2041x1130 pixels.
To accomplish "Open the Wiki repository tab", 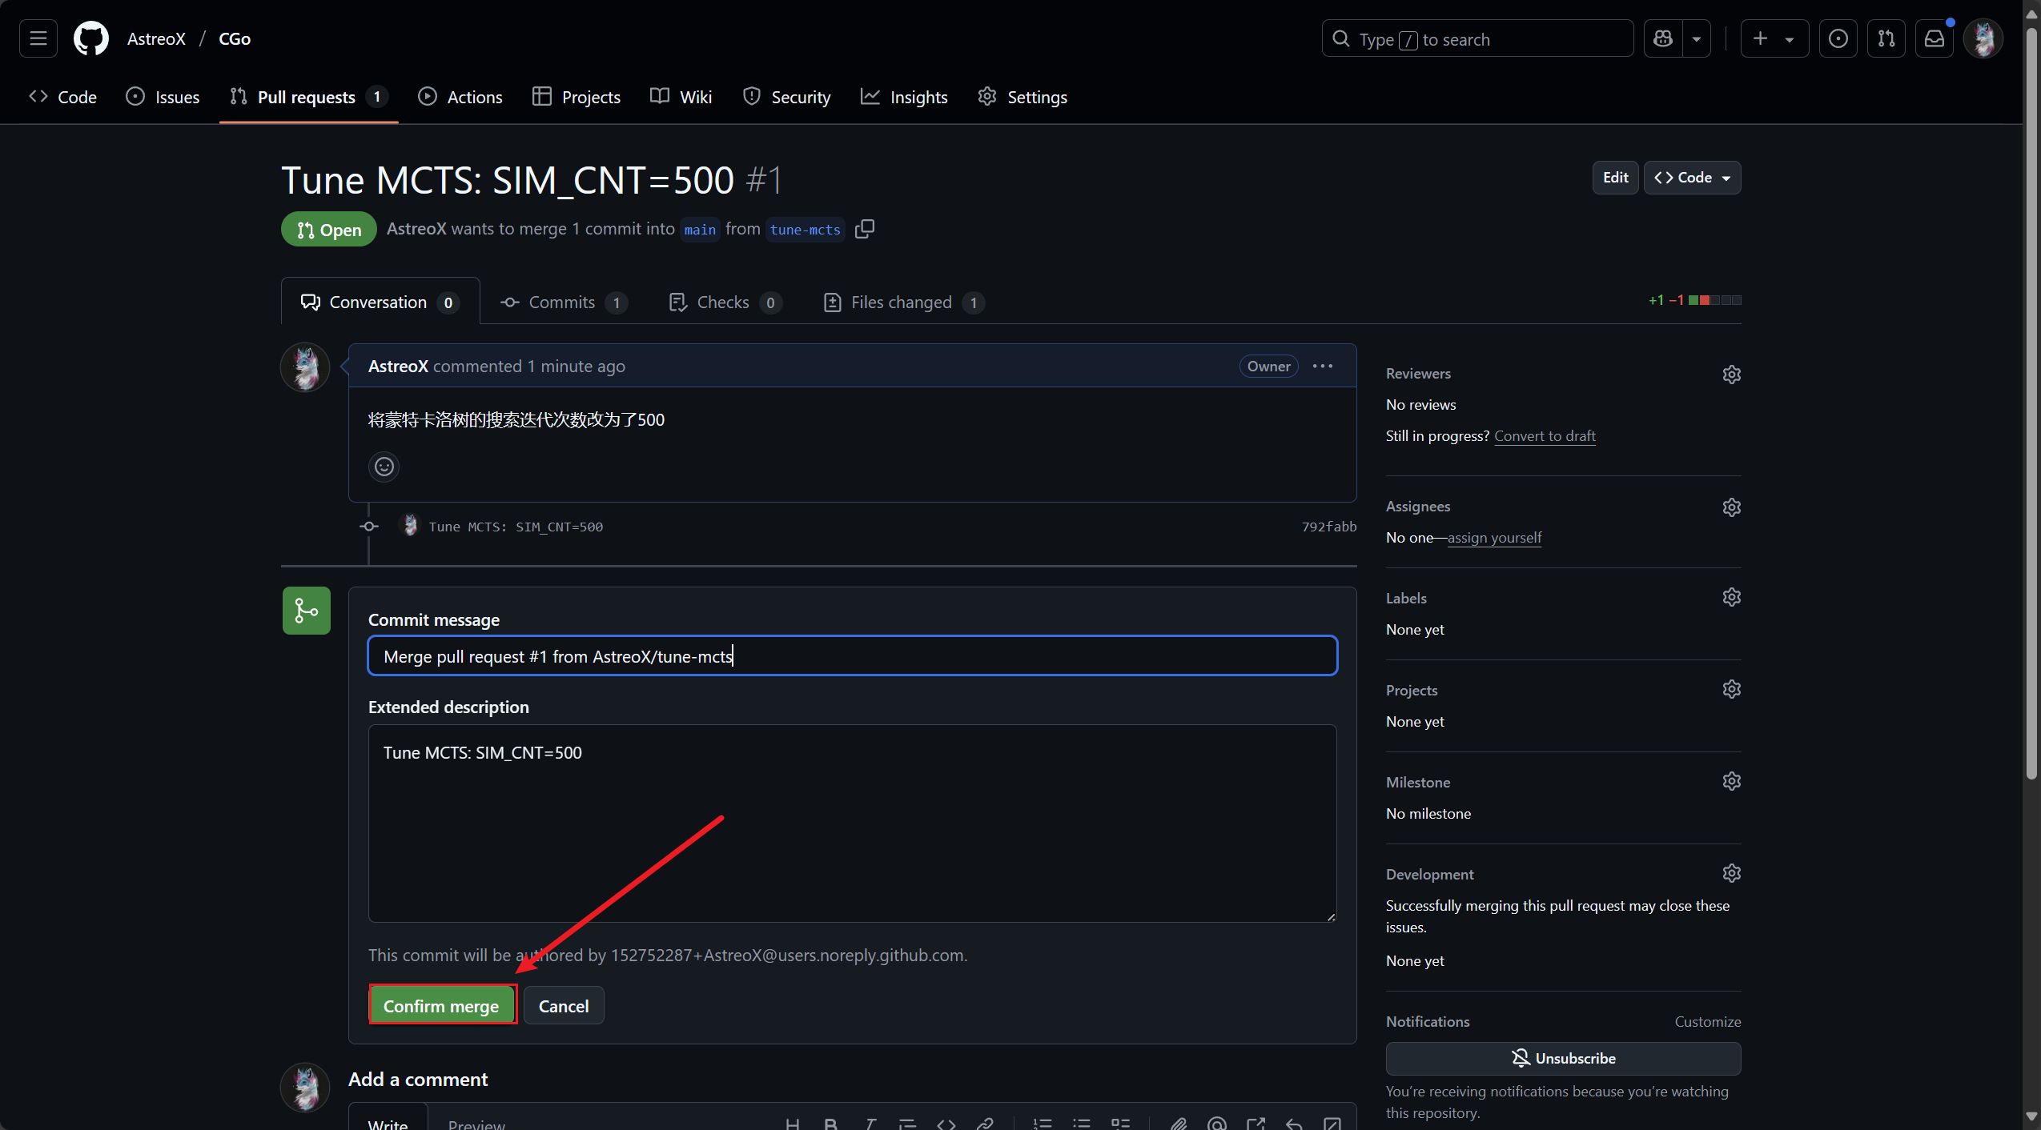I will click(x=681, y=97).
